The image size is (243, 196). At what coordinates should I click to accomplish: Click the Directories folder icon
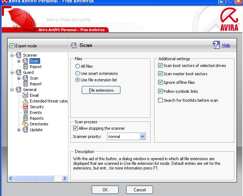pos(25,124)
